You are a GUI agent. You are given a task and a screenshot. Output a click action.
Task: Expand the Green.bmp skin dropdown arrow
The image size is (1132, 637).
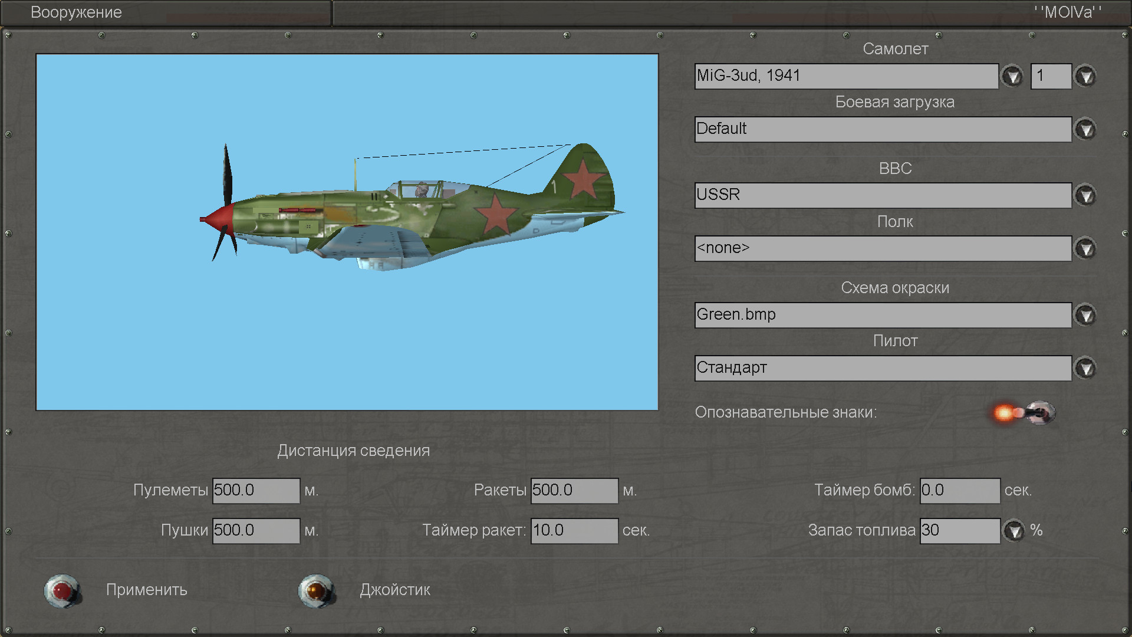pos(1085,315)
